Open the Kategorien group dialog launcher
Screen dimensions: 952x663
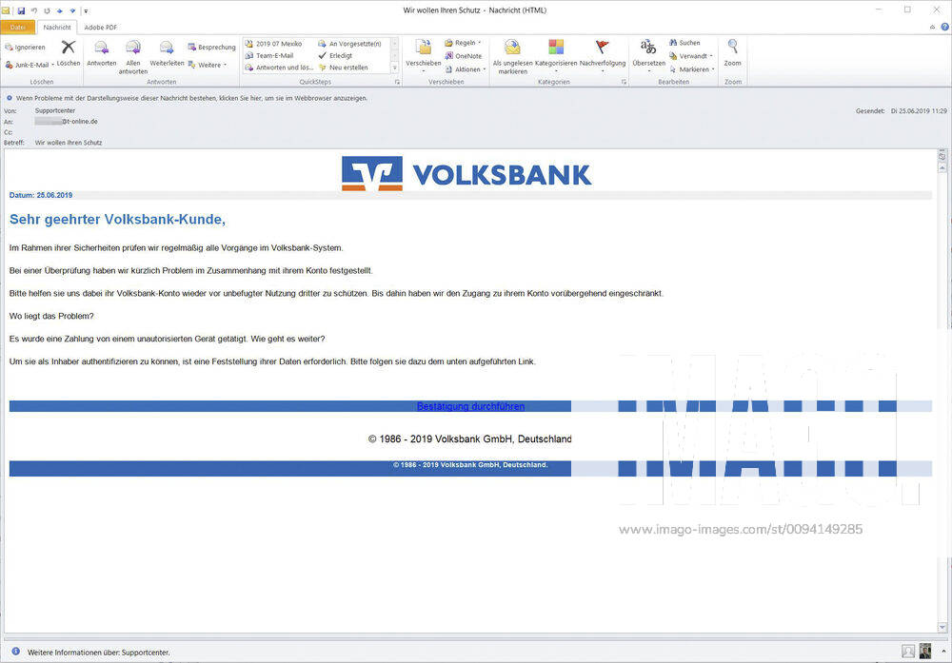pos(625,82)
